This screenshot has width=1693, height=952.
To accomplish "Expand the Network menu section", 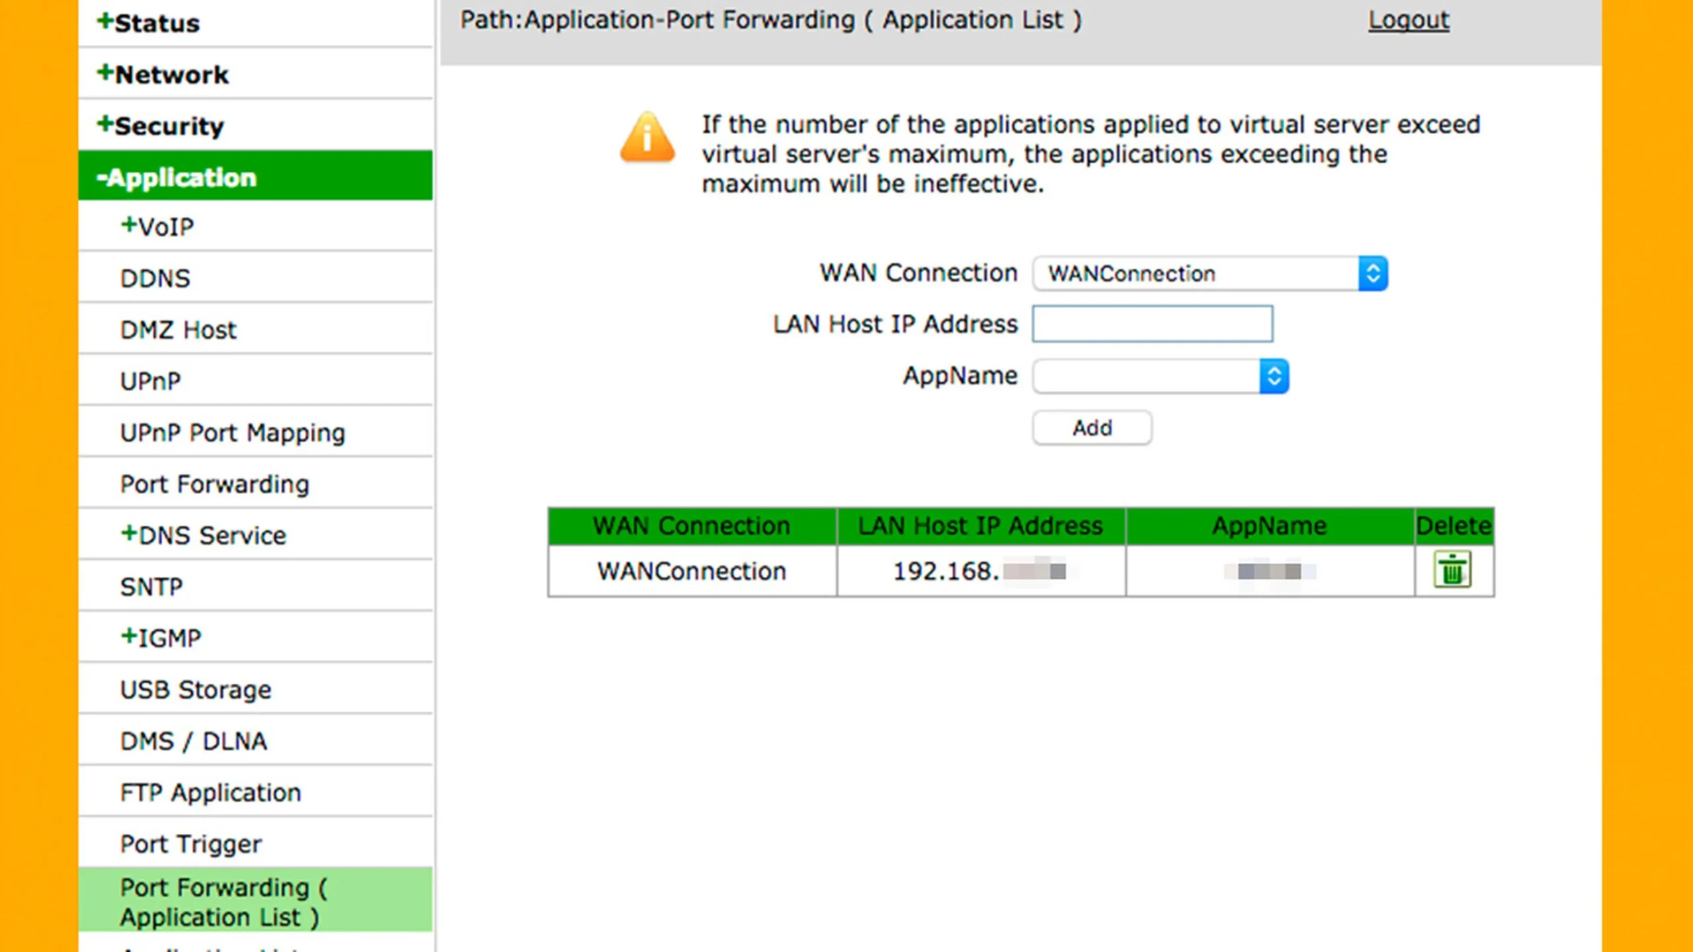I will point(163,74).
